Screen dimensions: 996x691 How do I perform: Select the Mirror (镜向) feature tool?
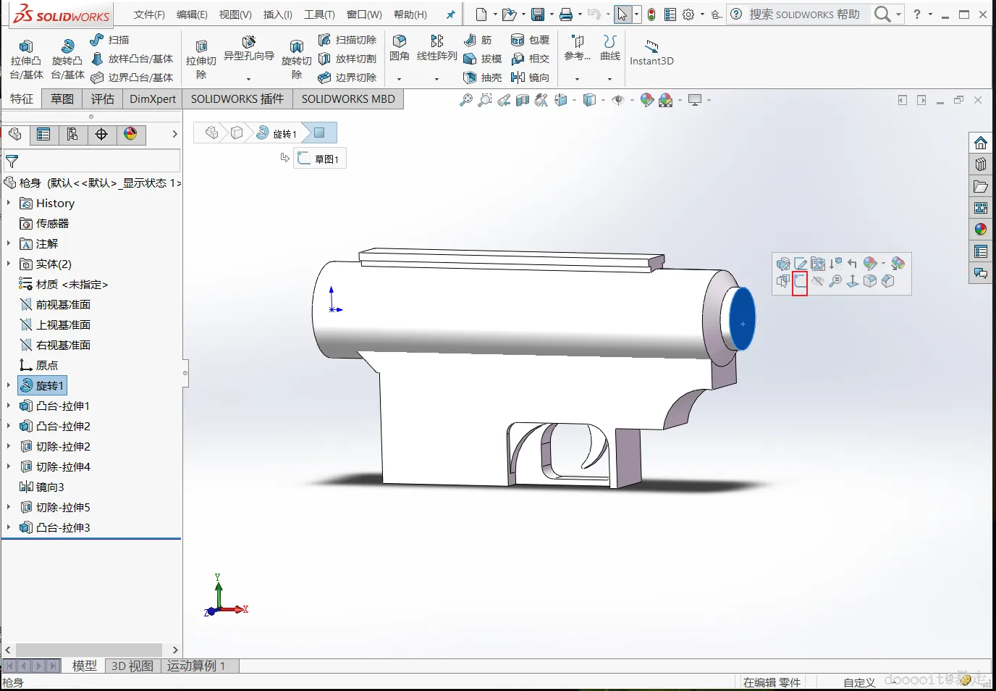coord(530,78)
